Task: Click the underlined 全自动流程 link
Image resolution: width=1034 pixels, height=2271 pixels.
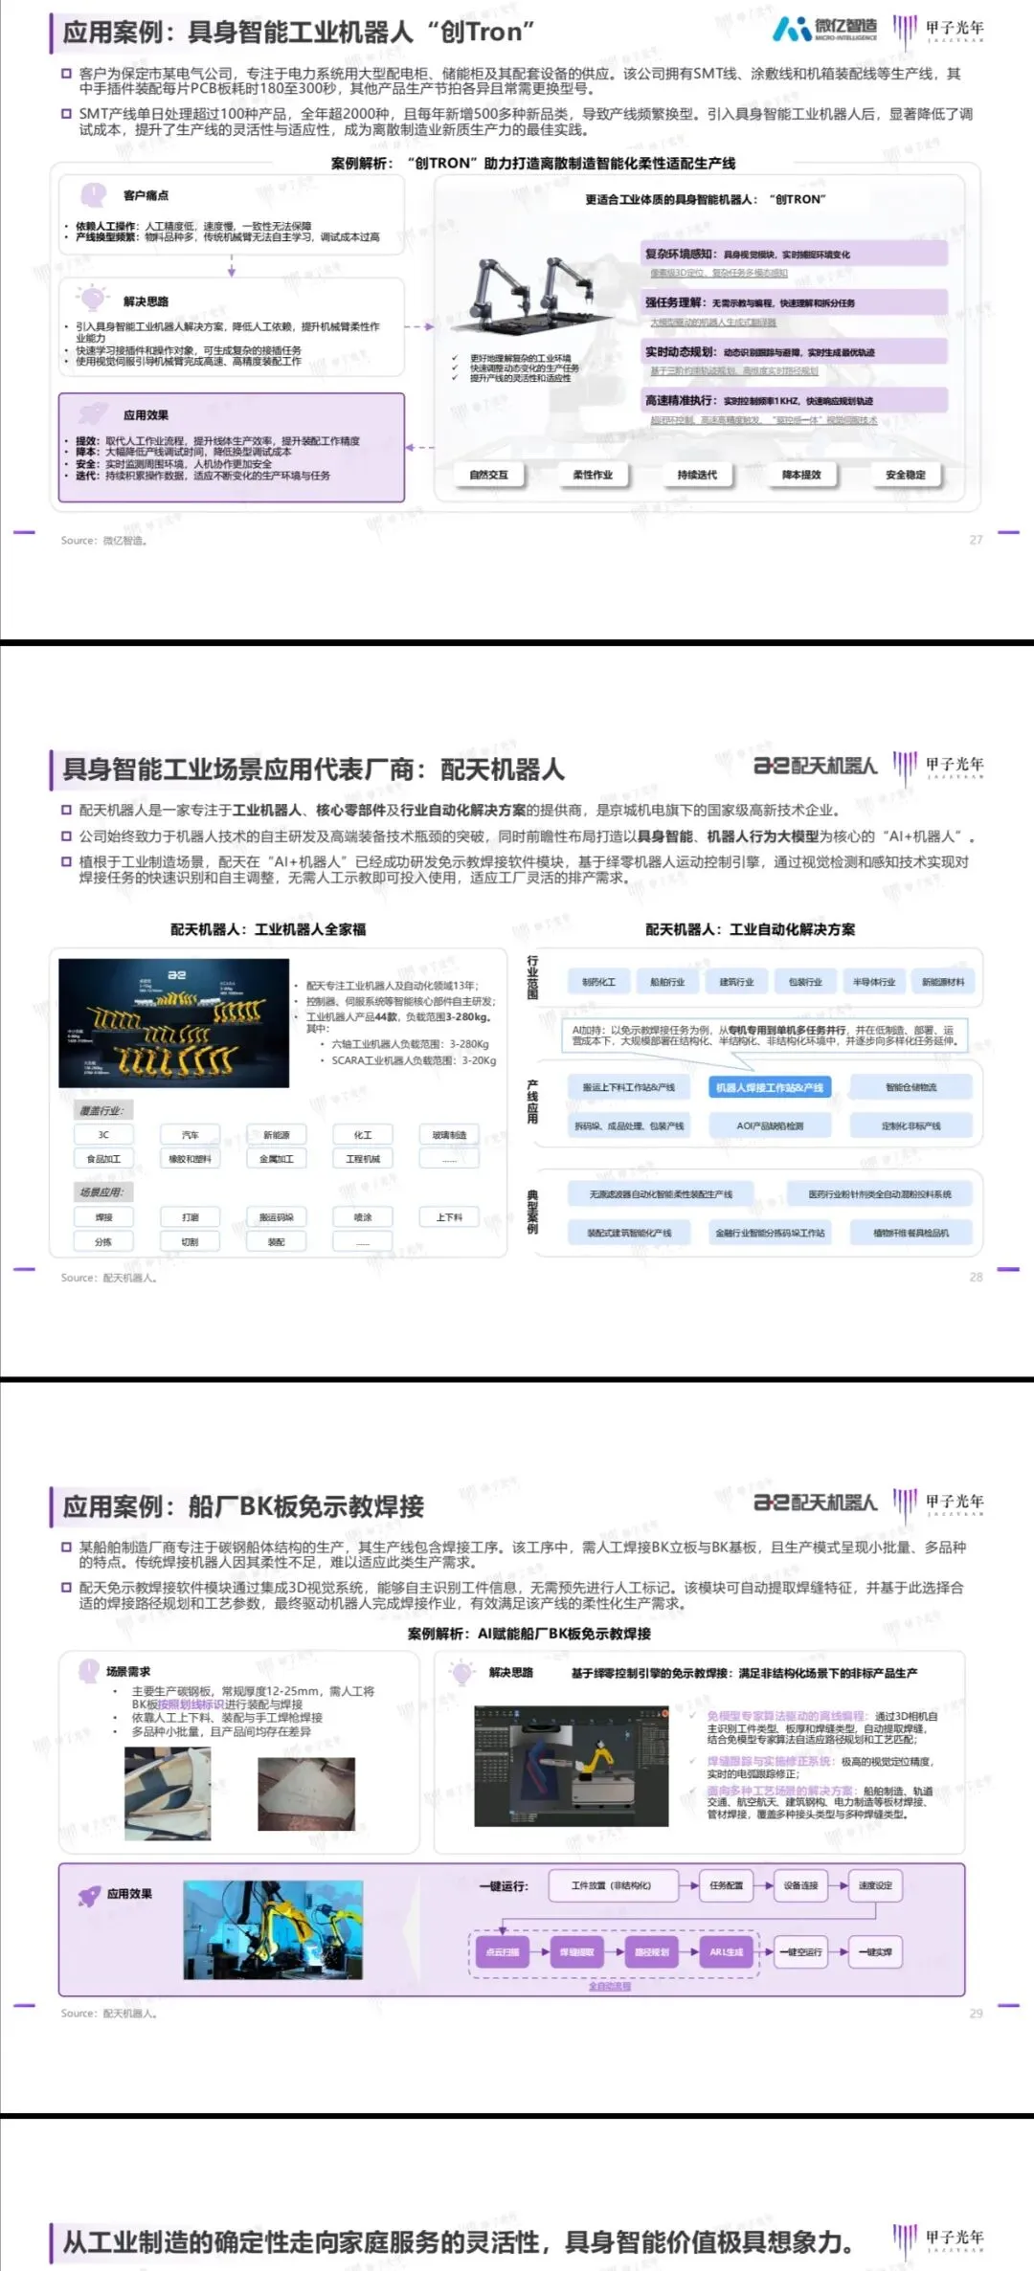Action: click(x=610, y=1986)
